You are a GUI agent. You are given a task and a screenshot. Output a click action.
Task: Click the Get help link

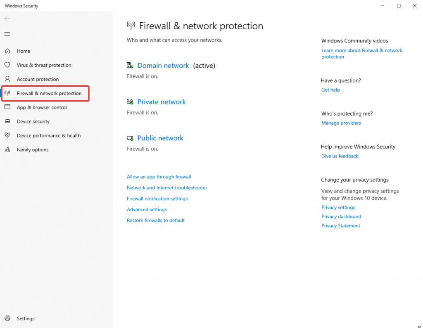(330, 90)
